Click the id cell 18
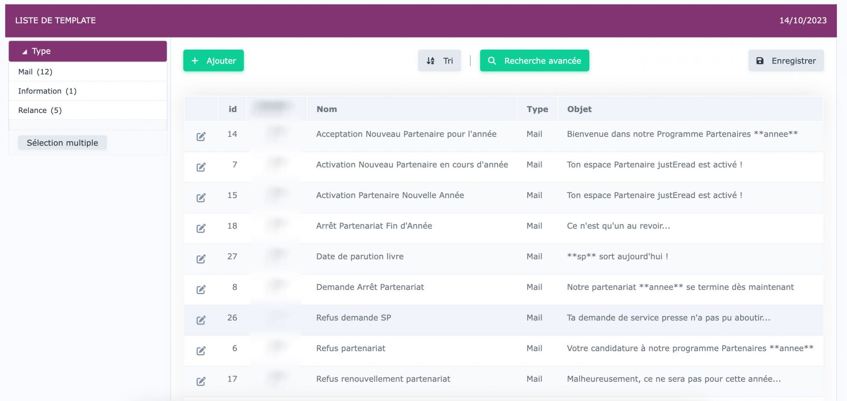The height and width of the screenshot is (401, 847). pyautogui.click(x=232, y=226)
